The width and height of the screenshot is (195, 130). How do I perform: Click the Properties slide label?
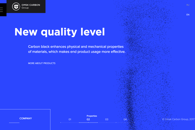point(92,116)
